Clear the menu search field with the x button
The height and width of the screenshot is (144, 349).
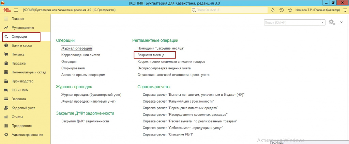322,22
